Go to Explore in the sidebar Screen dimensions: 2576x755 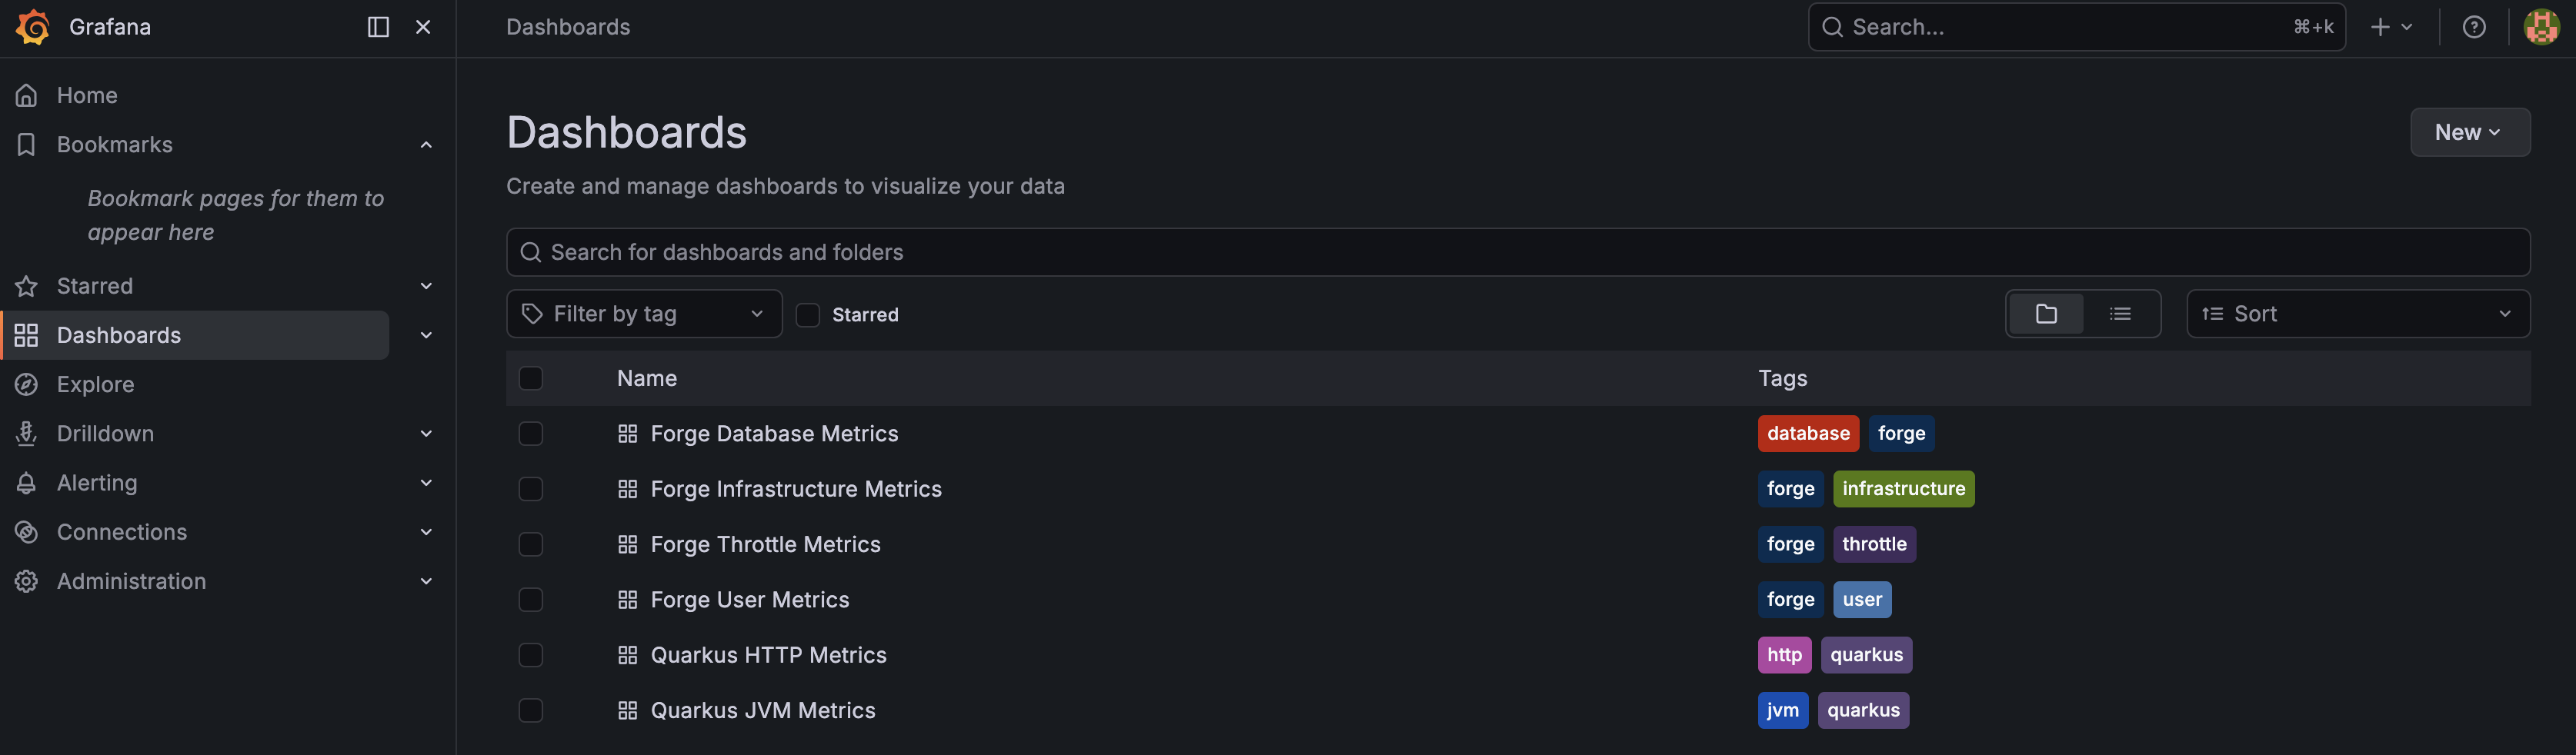click(95, 384)
